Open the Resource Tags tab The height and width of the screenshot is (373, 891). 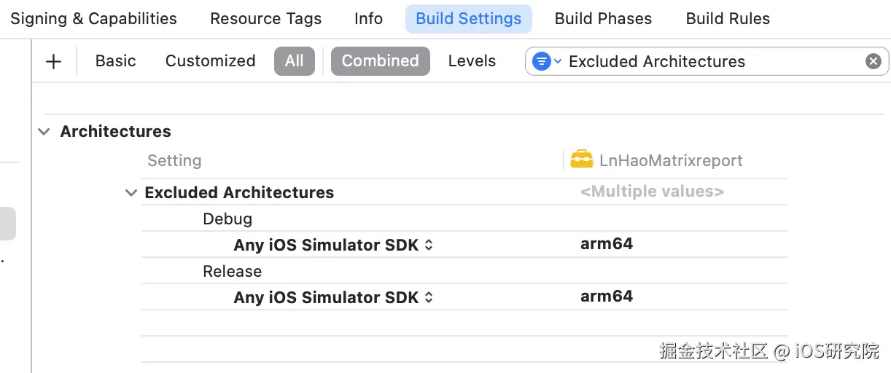coord(265,19)
